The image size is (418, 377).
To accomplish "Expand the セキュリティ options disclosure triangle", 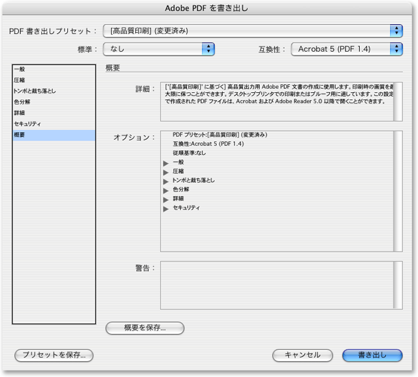I will pos(166,208).
